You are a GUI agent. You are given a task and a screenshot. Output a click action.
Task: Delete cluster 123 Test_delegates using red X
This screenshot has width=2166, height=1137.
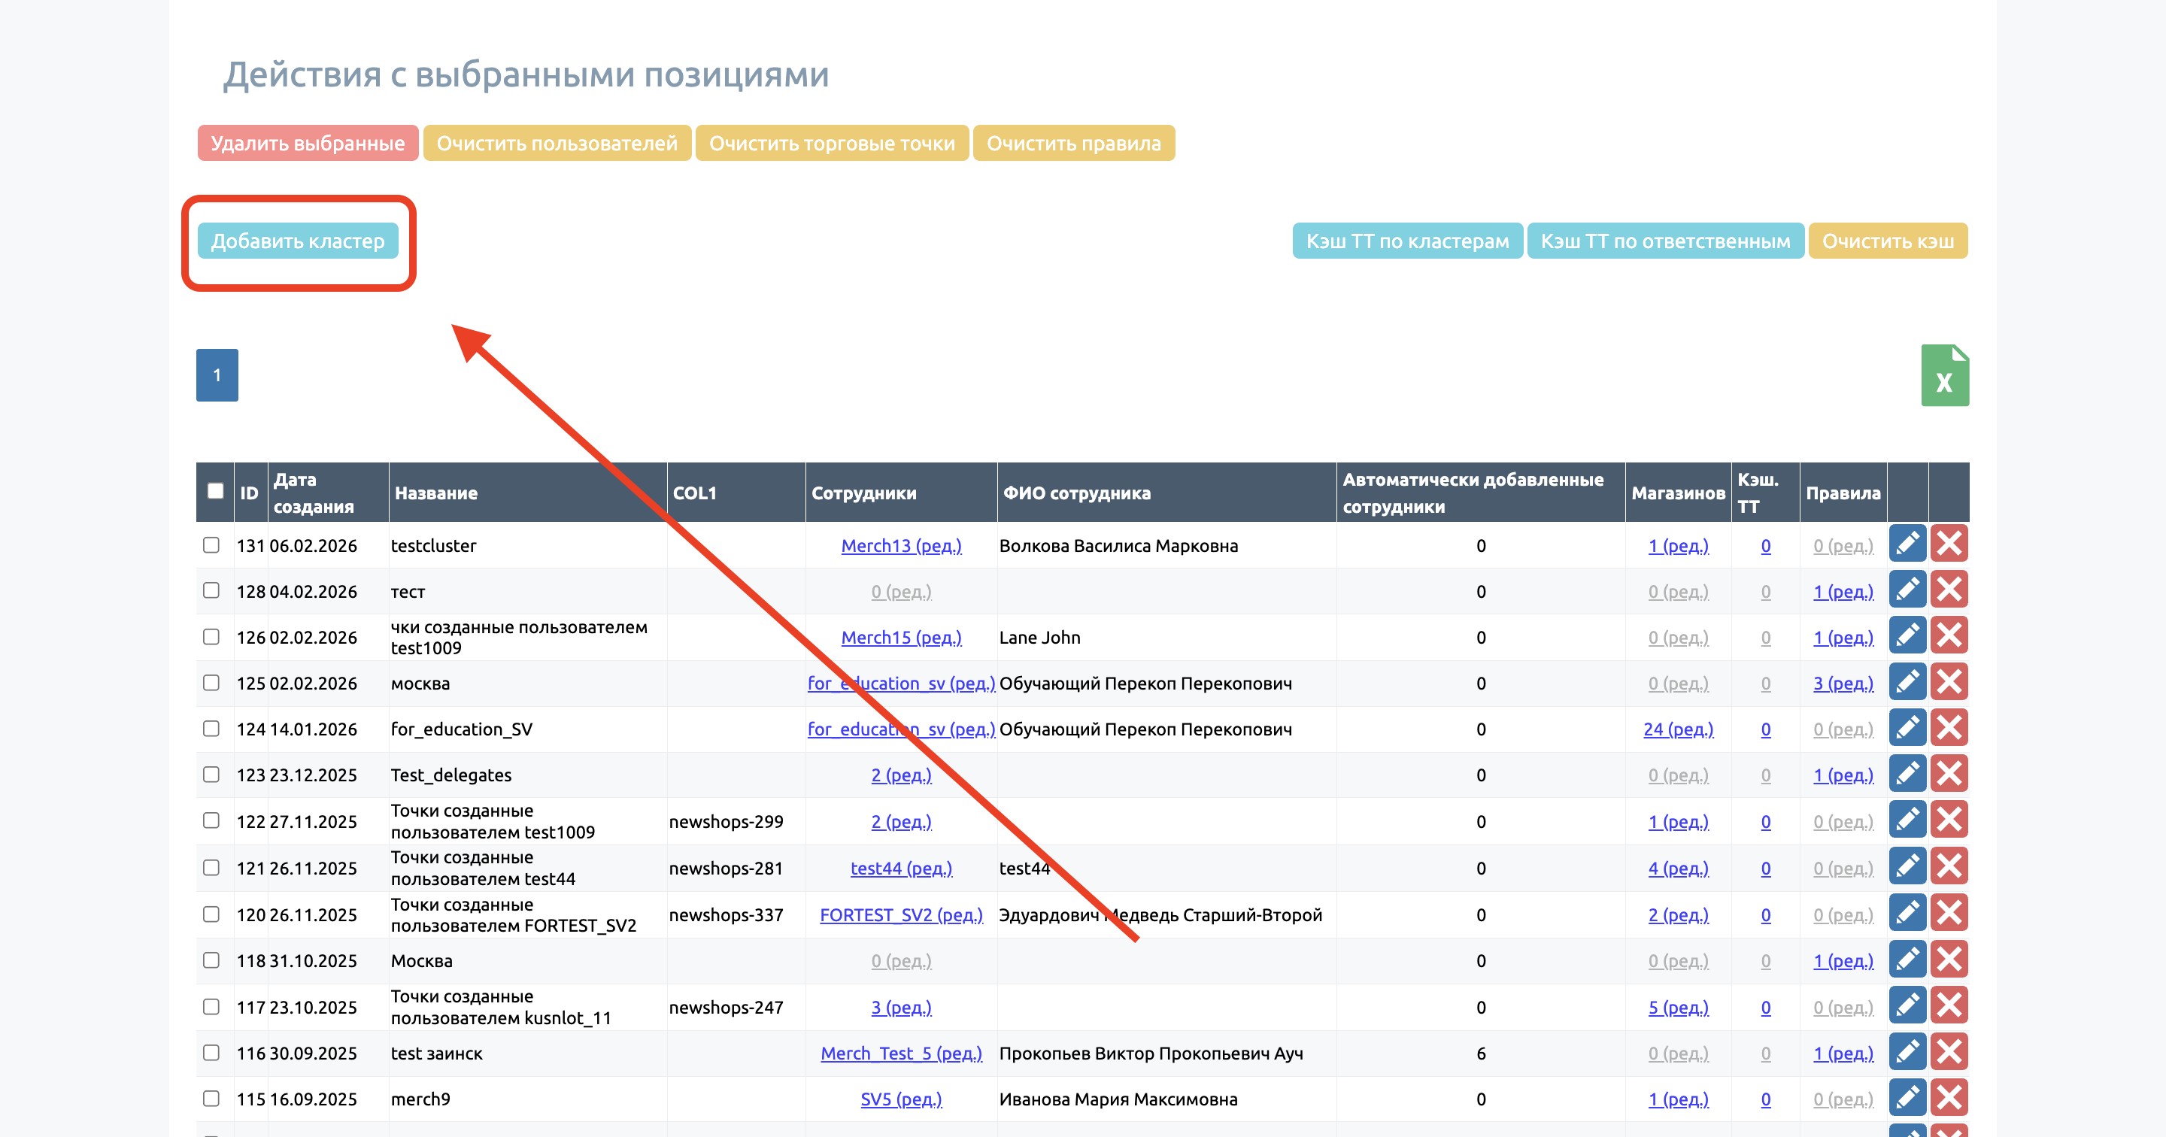1948,774
